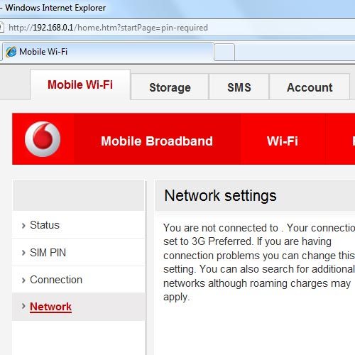Open the Account tab
Image resolution: width=355 pixels, height=355 pixels.
[x=310, y=87]
